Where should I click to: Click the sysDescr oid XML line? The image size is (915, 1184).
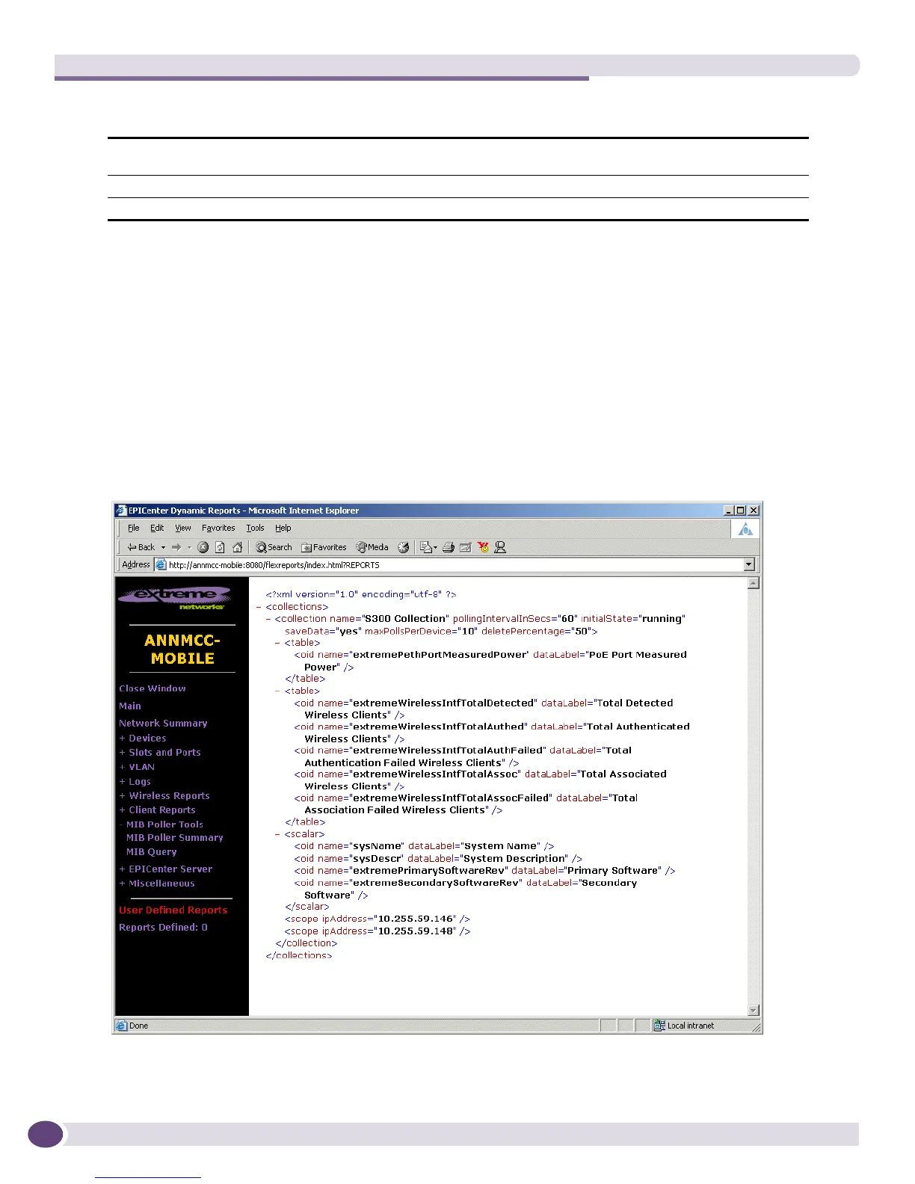pyautogui.click(x=438, y=859)
